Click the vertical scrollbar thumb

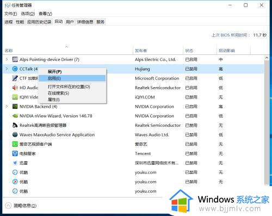coord(267,123)
